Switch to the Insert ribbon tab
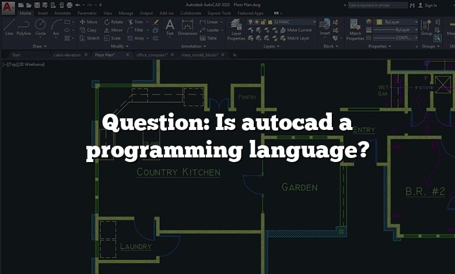Viewport: 455px width, 274px height. 43,13
